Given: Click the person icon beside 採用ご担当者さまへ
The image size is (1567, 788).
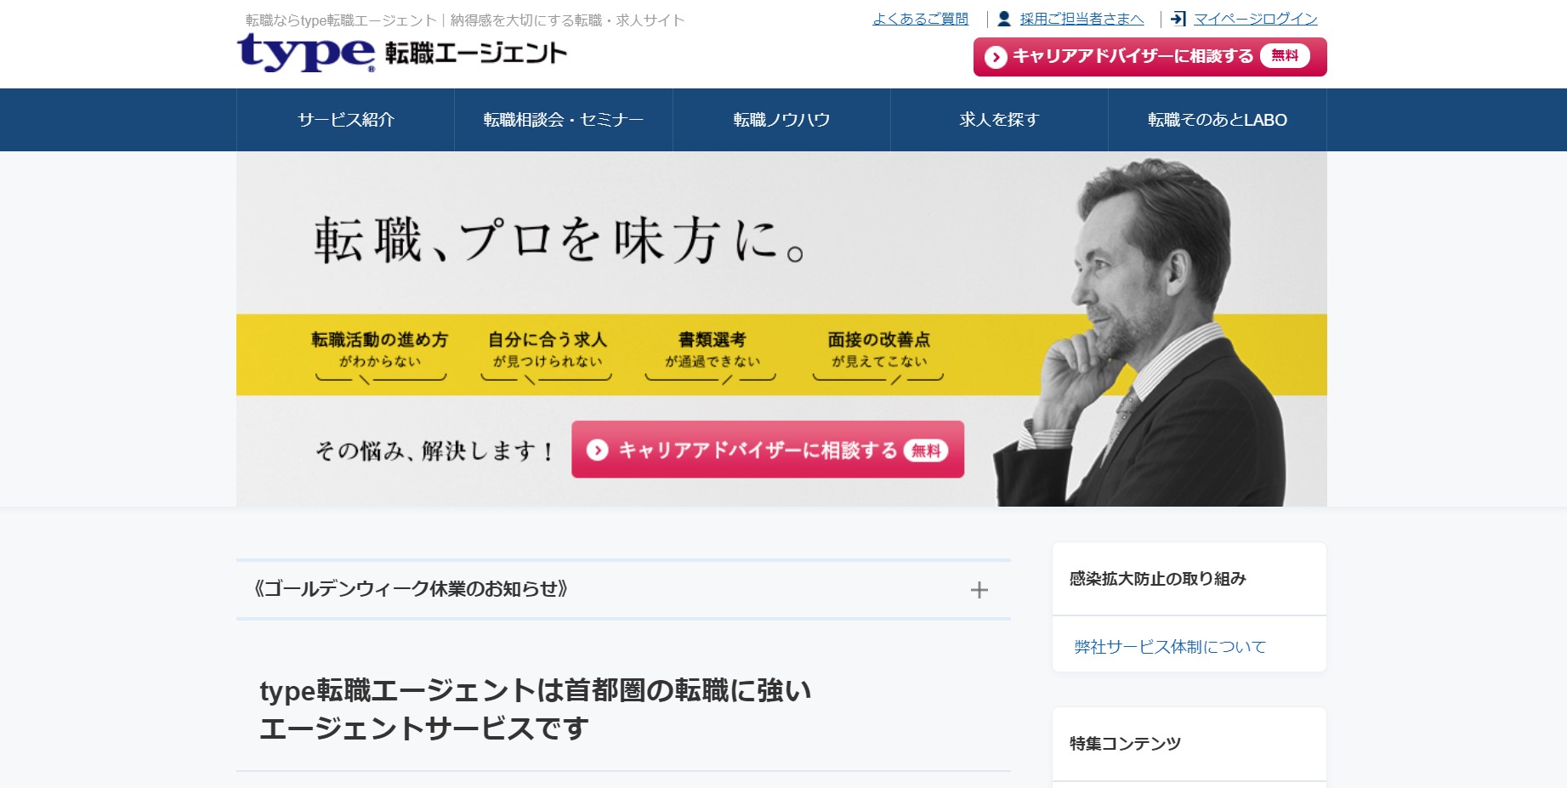Looking at the screenshot, I should pos(1005,18).
